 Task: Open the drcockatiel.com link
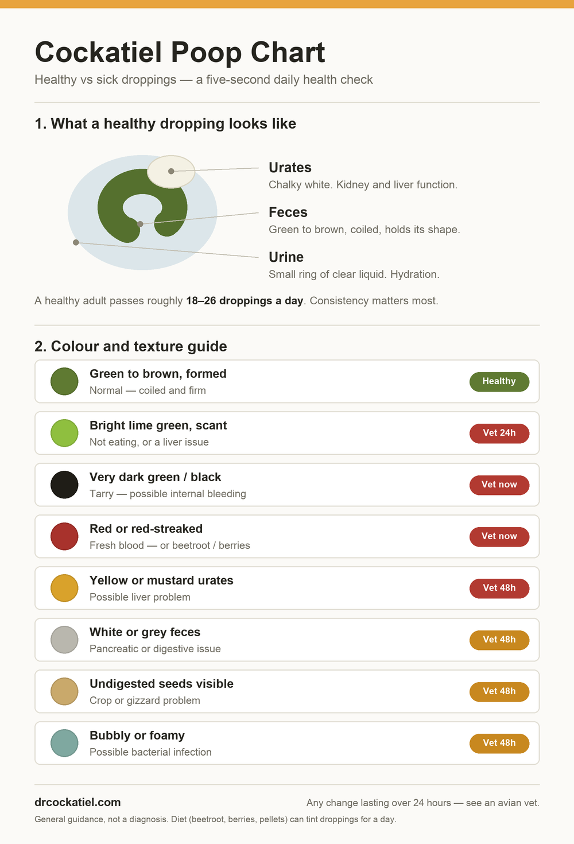coord(77,803)
